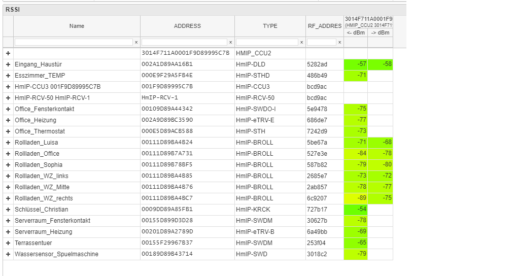The width and height of the screenshot is (517, 276).
Task: Clear the Name filter with its x
Action: 136,42
